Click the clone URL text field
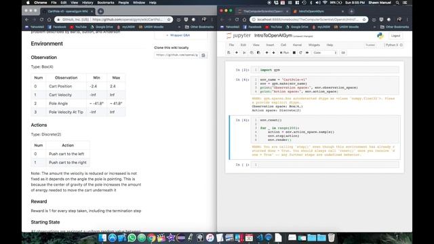 point(177,55)
